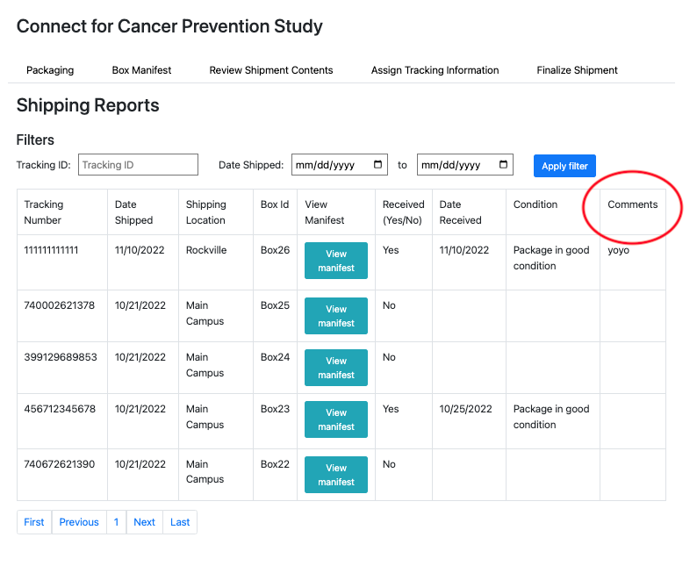
Task: Click Received 'Yes' in Box23 row
Action: pyautogui.click(x=391, y=409)
